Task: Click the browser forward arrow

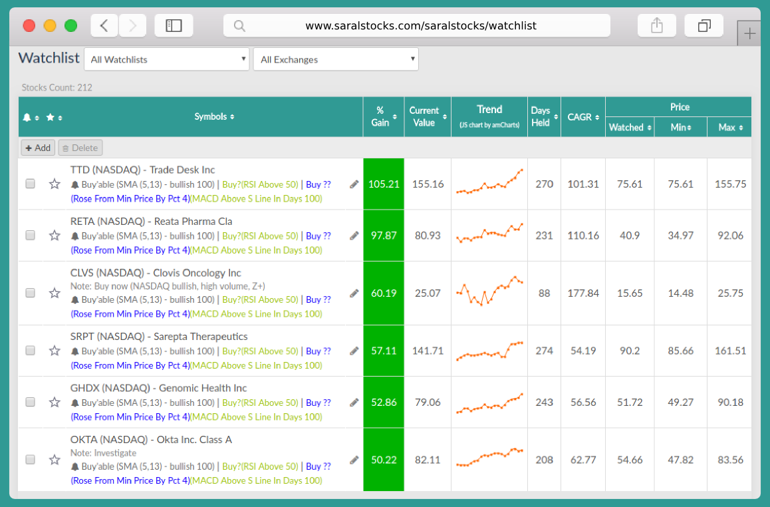Action: (x=132, y=25)
